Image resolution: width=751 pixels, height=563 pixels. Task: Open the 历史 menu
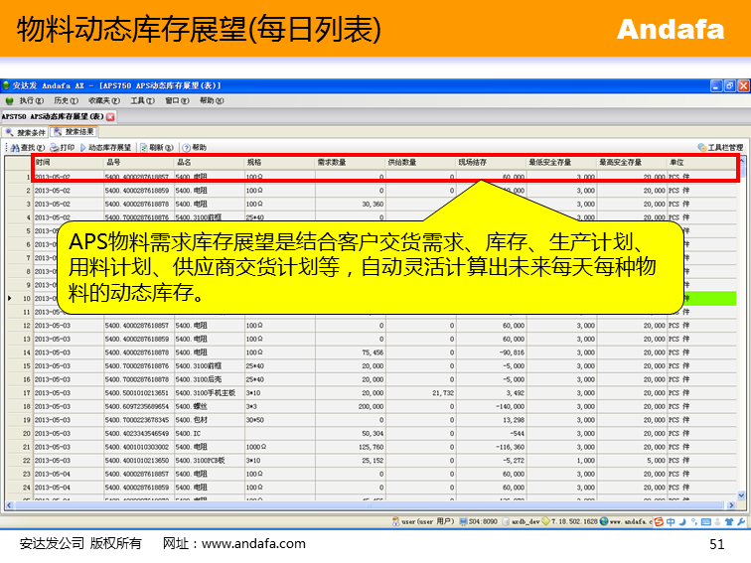(x=66, y=100)
